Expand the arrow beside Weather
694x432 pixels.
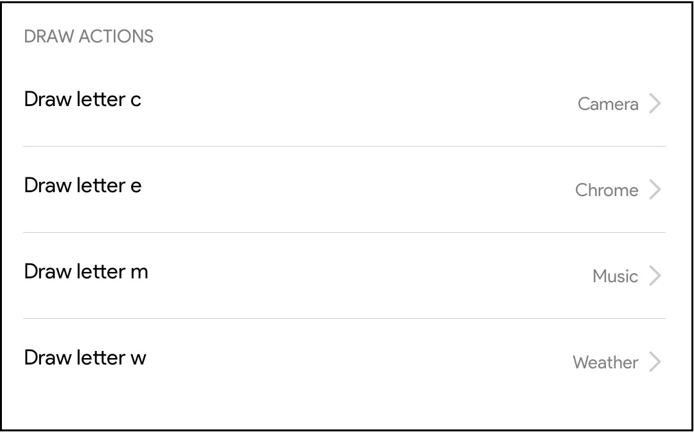(x=655, y=362)
